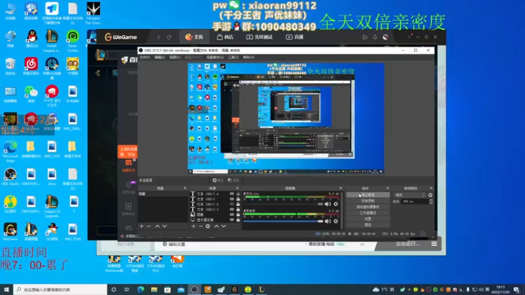The width and height of the screenshot is (525, 295).
Task: Open WeGame hamburger menu at bottom right
Action: pyautogui.click(x=434, y=244)
